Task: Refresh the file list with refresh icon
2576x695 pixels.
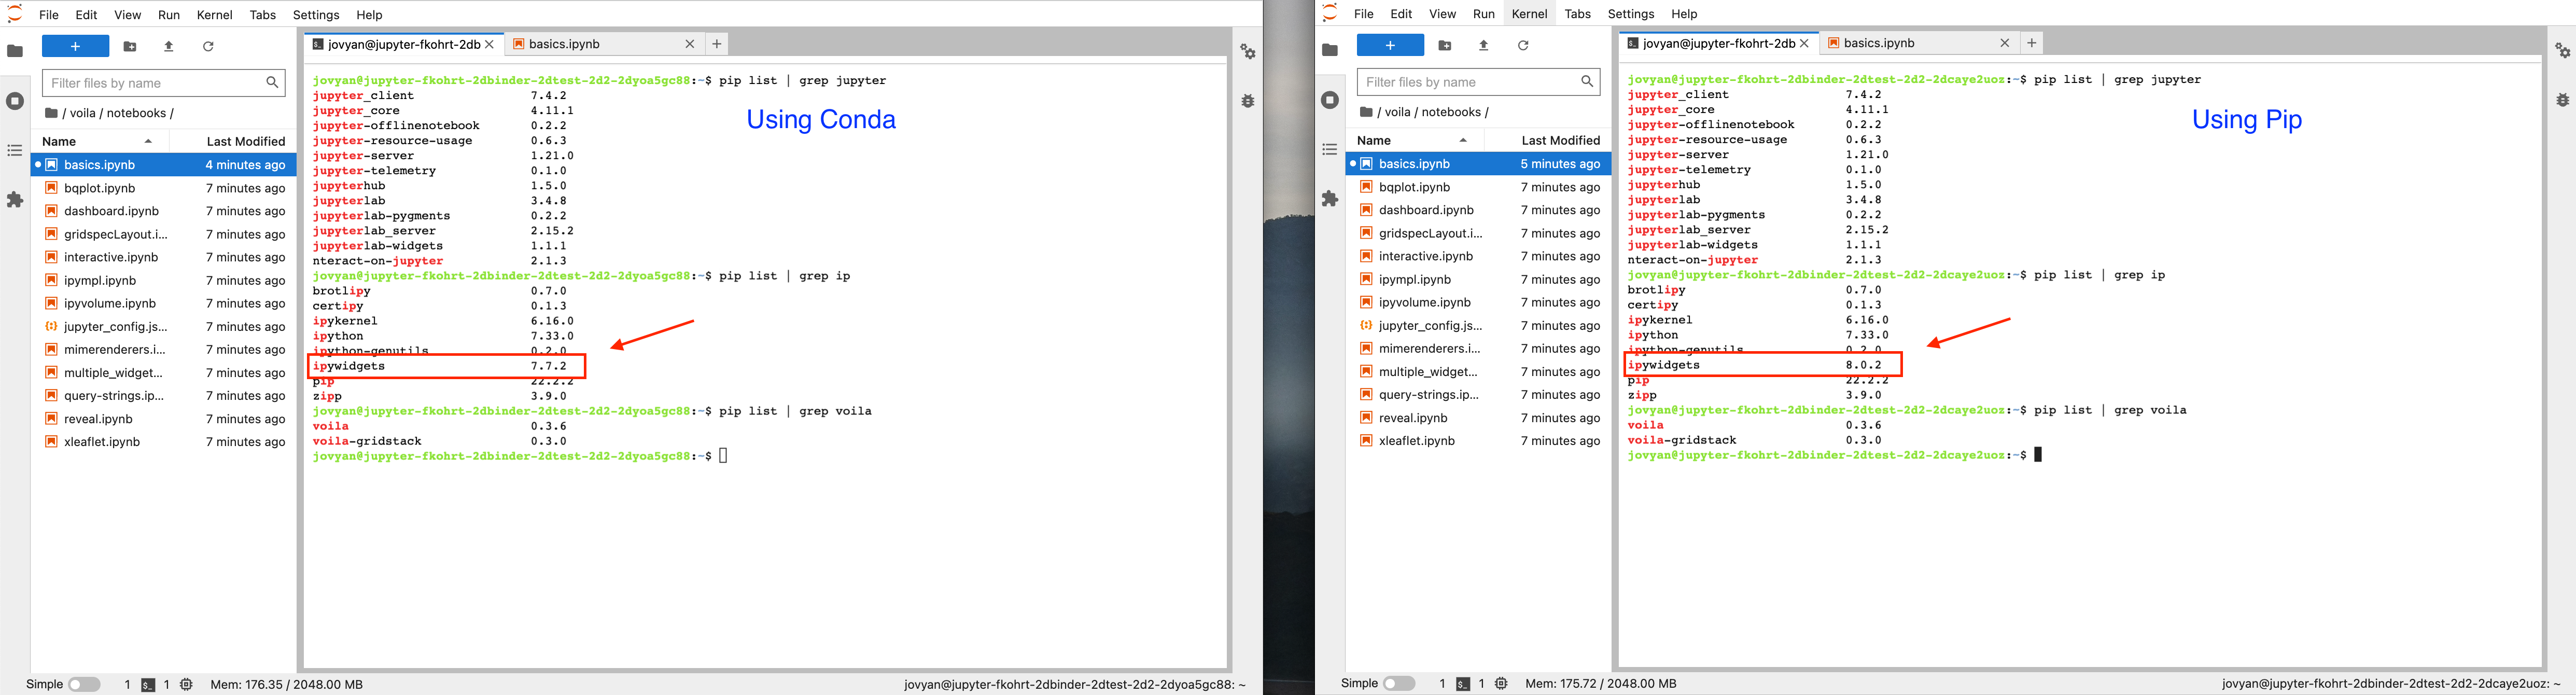Action: (x=208, y=46)
